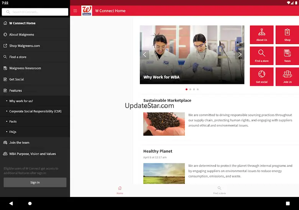Open the Sustainable Marketplace article title

point(167,100)
